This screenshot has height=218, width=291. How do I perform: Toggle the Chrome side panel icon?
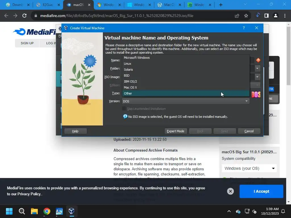coord(267,16)
